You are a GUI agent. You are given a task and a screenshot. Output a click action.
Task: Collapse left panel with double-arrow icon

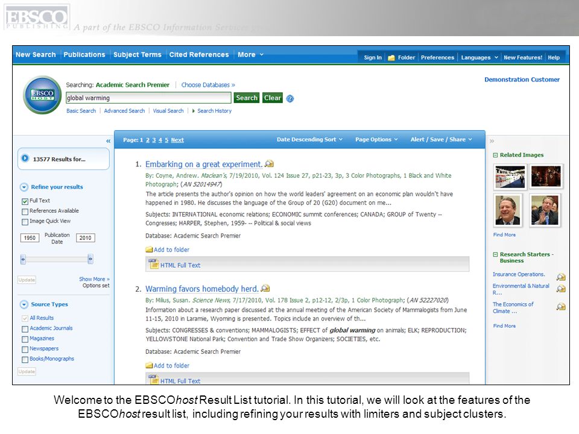click(108, 141)
